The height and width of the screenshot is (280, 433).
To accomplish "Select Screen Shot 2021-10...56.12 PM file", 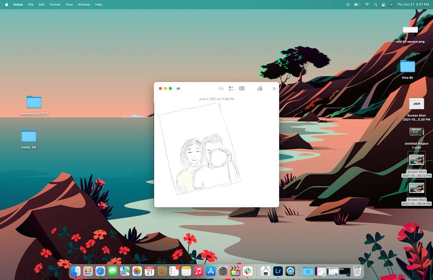I will [x=416, y=164].
